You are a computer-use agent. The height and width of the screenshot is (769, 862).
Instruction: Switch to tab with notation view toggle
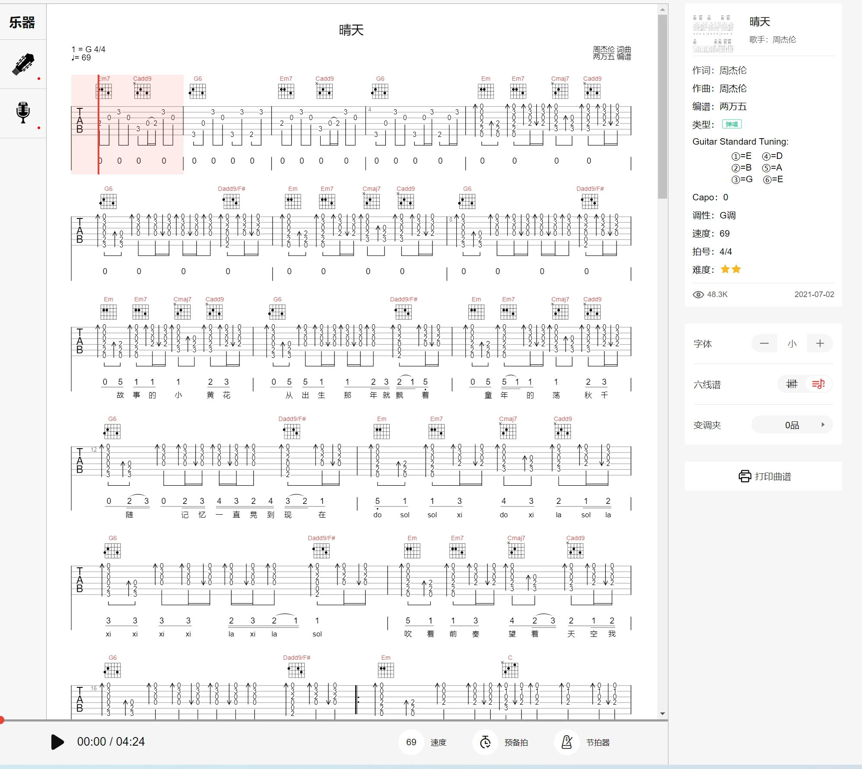pos(818,384)
